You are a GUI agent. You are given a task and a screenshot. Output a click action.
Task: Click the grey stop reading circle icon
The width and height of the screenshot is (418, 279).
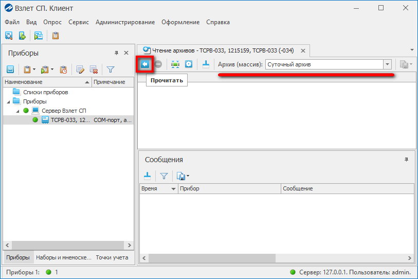[158, 64]
